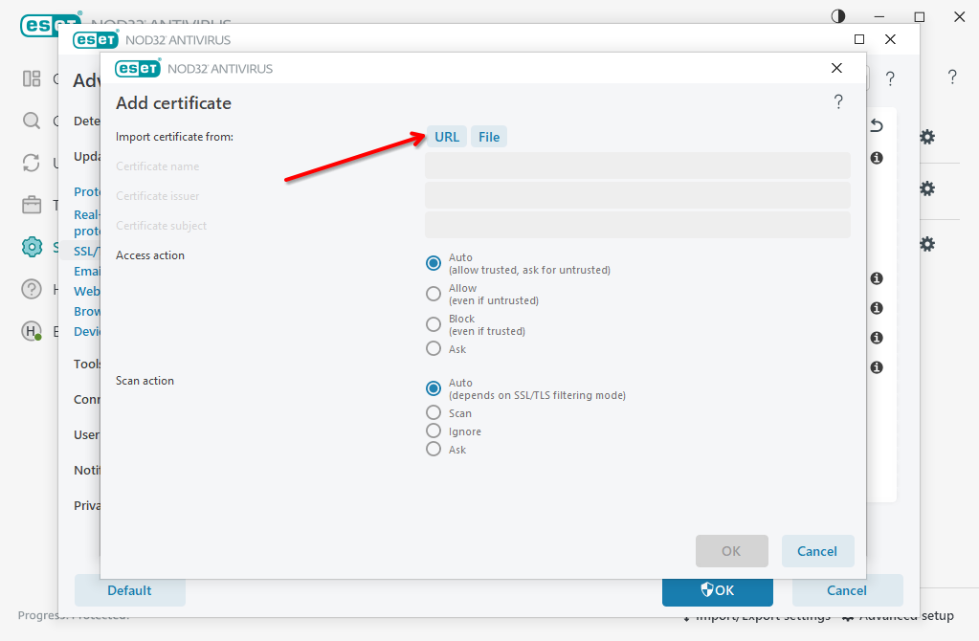
Task: Close the Advanced setup window
Action: (x=890, y=39)
